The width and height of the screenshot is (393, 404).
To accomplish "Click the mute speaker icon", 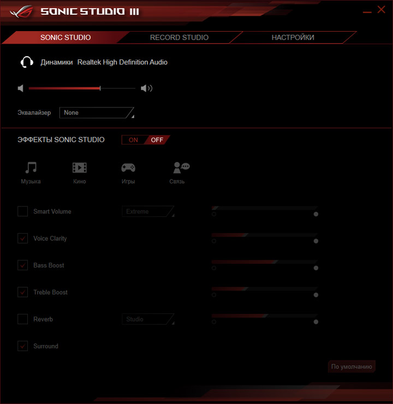I will [x=21, y=88].
